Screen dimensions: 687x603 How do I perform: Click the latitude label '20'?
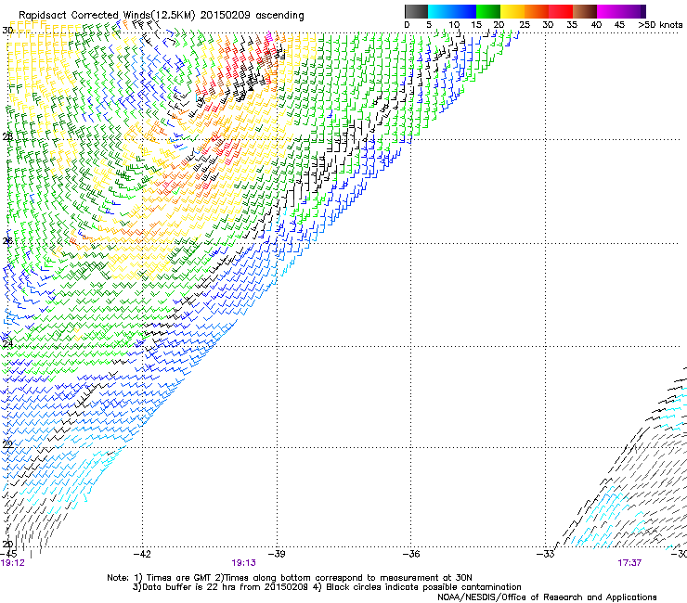(x=7, y=545)
